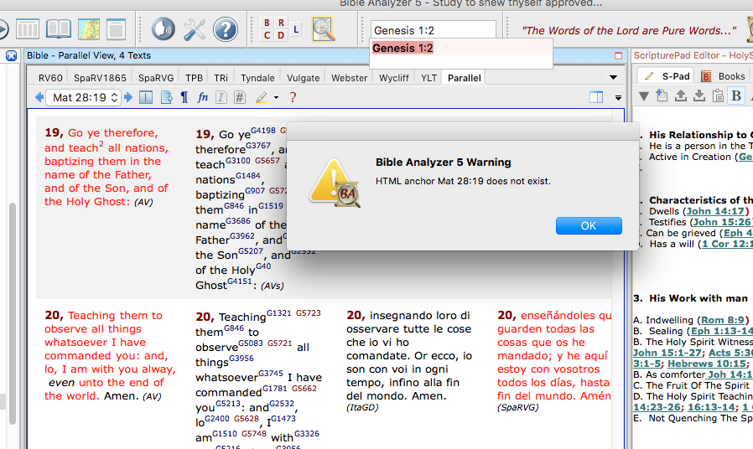The width and height of the screenshot is (753, 449).
Task: Click the page export arrow icon
Action: coord(166,97)
